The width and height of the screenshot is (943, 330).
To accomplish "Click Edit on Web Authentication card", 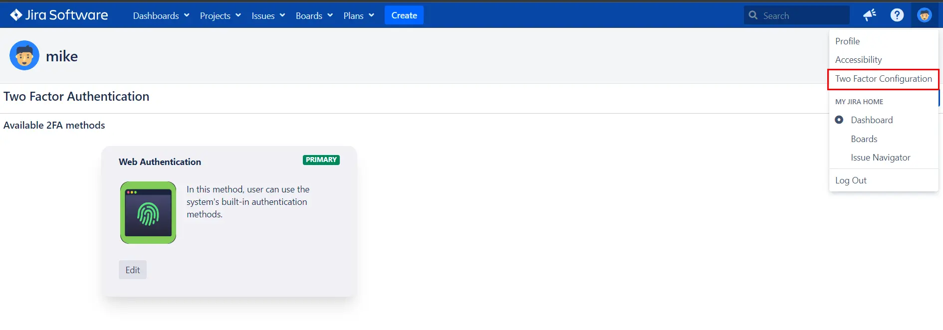I will (133, 270).
